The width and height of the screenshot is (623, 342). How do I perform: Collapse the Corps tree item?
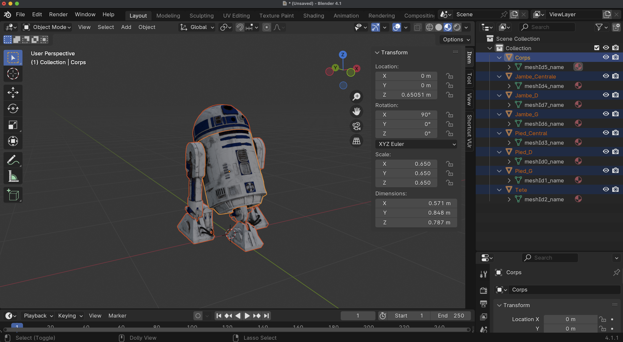tap(499, 58)
